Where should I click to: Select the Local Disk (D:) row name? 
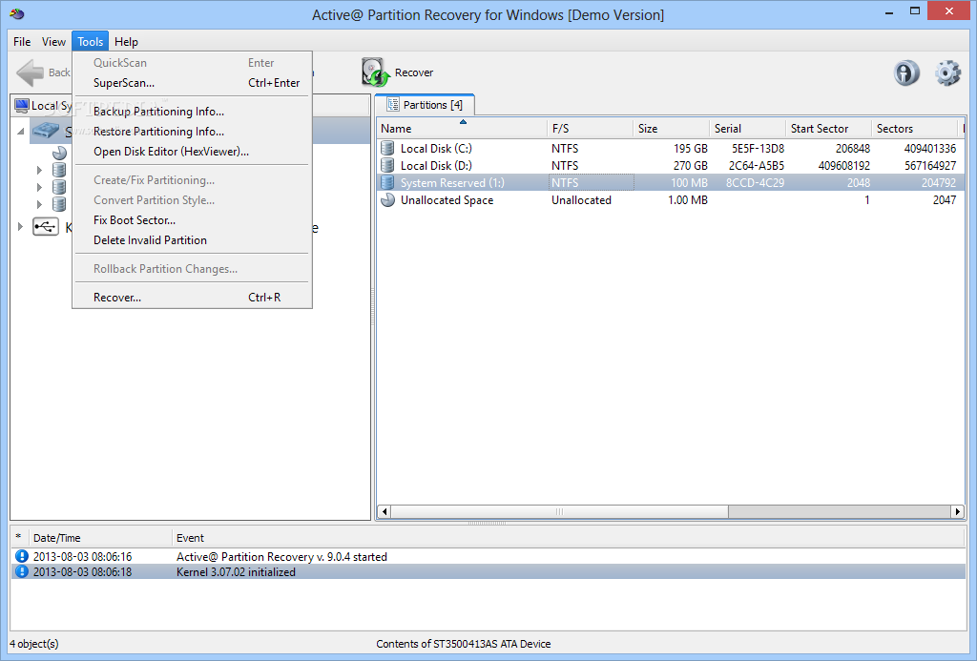[x=436, y=165]
